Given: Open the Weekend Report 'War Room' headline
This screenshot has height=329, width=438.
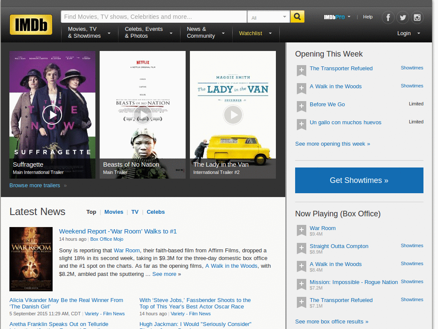Looking at the screenshot, I should 118,231.
